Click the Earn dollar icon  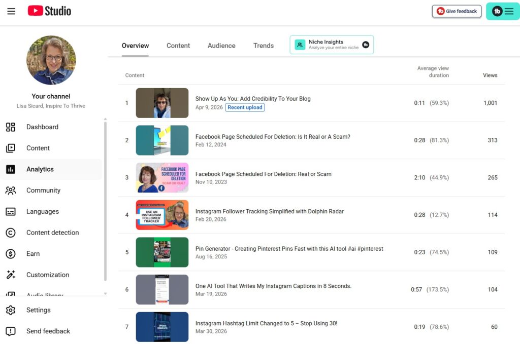pos(11,254)
